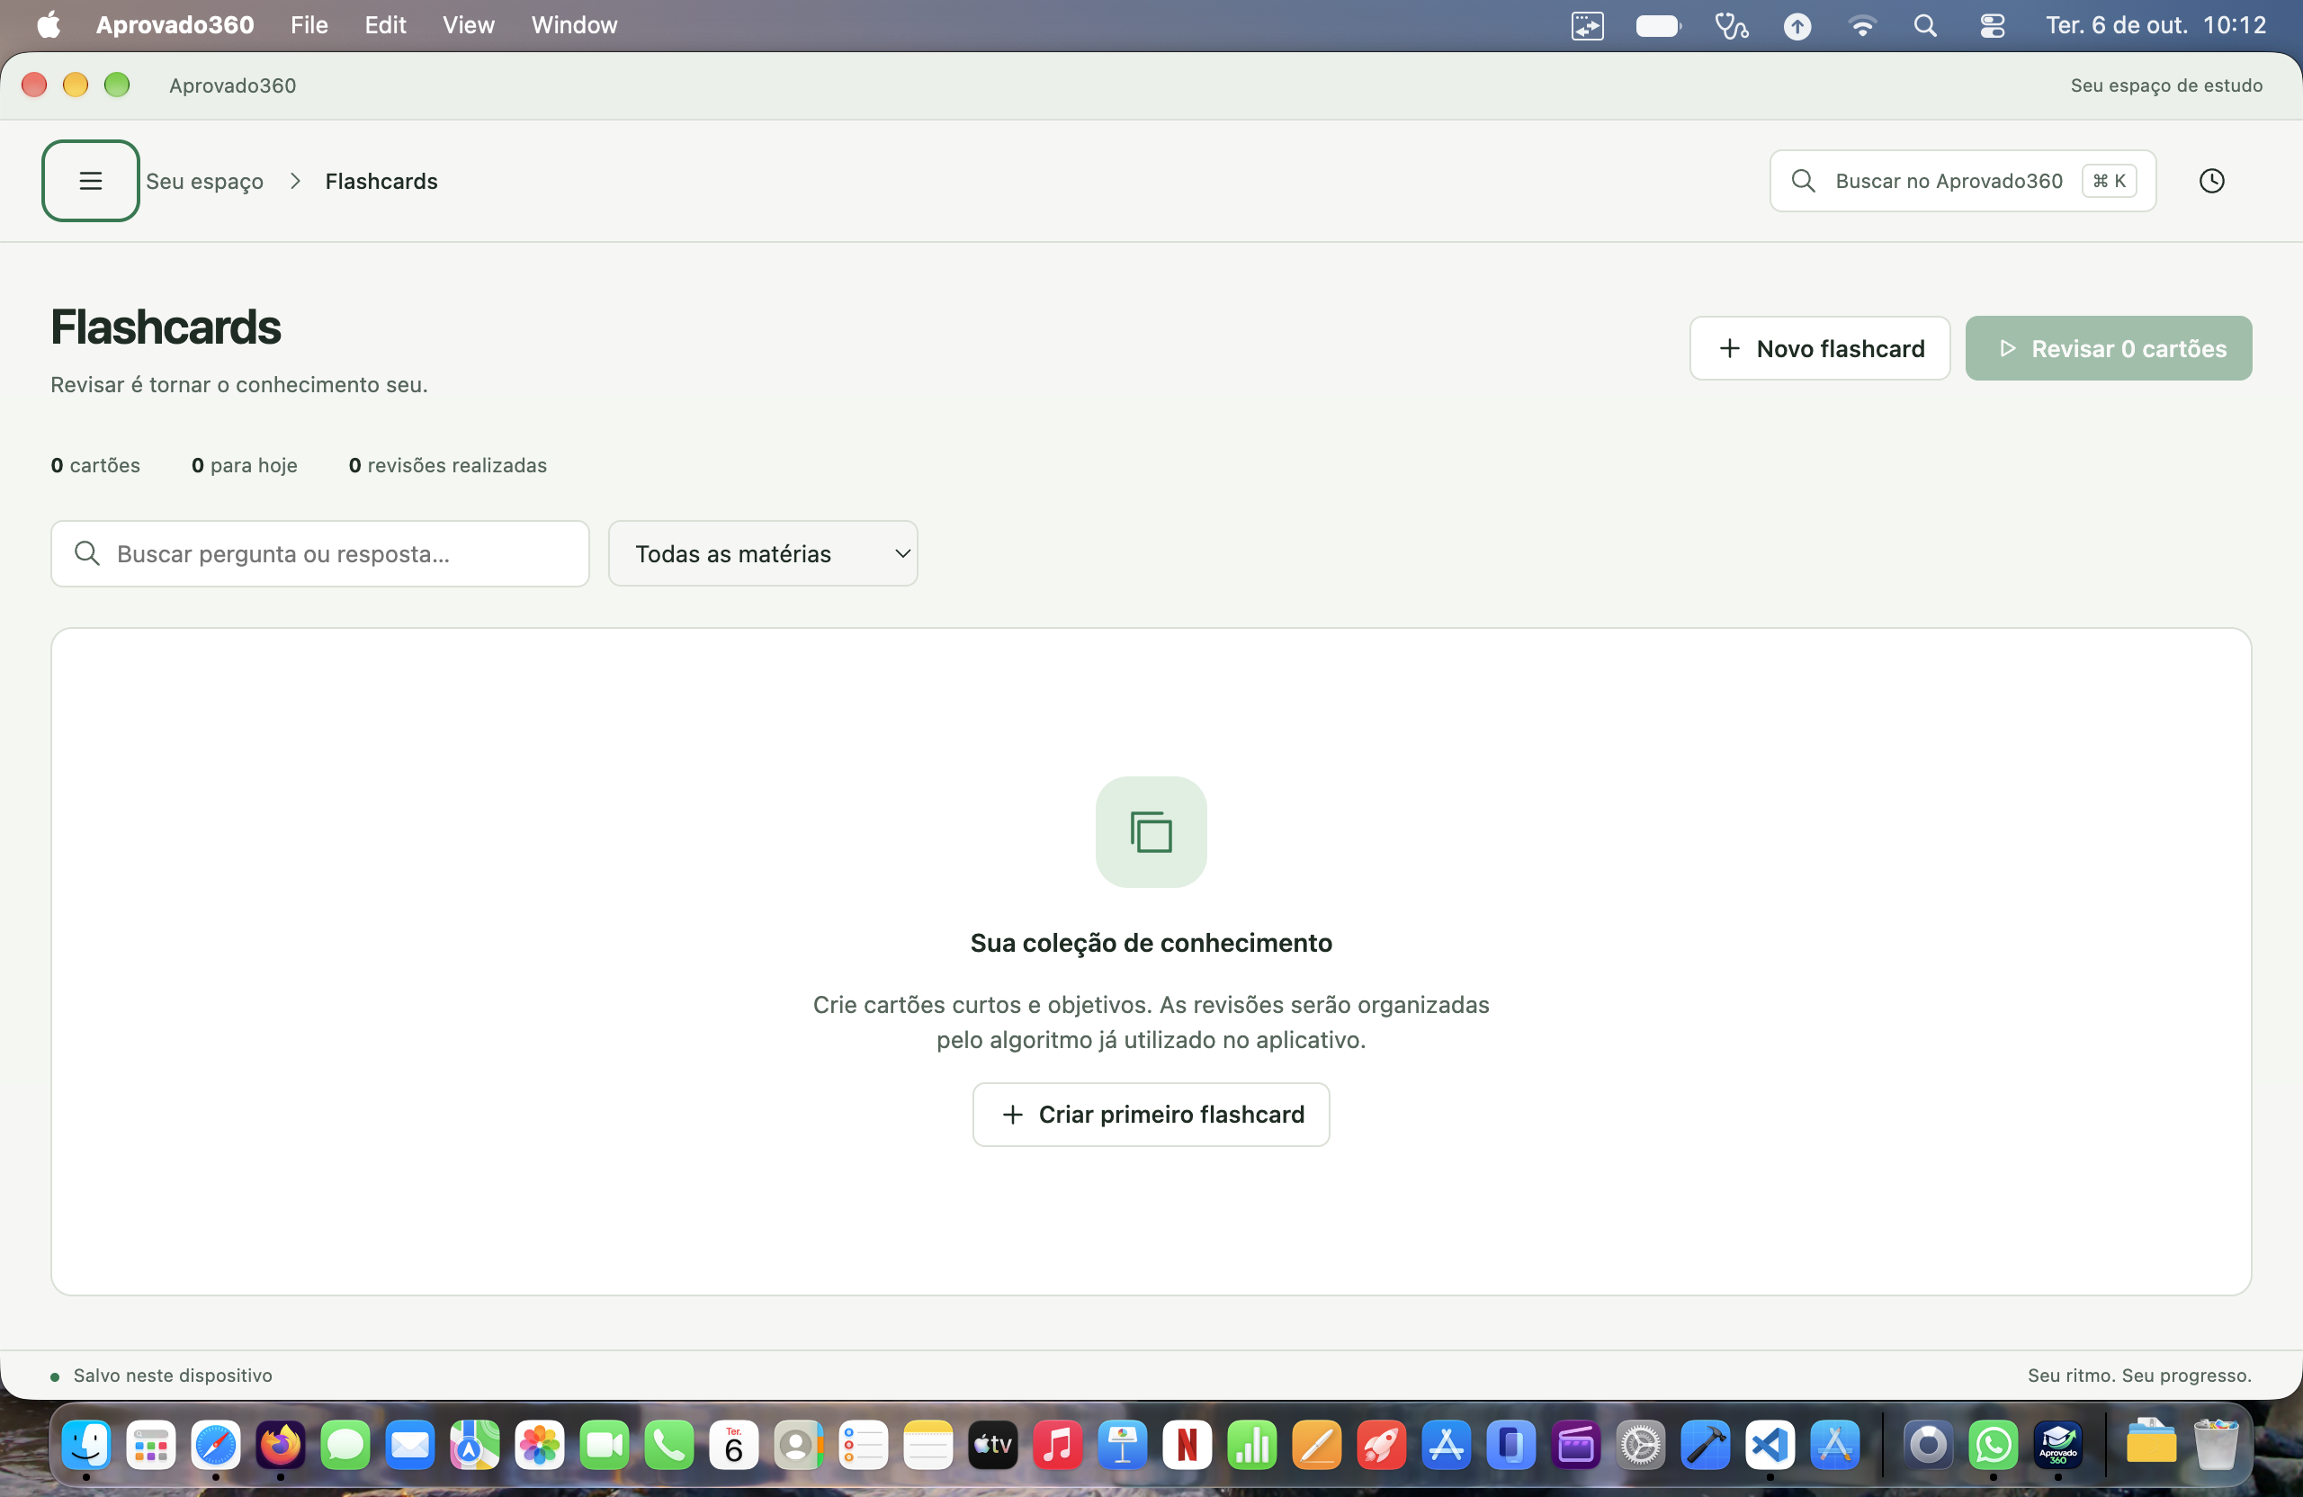Open the File menu
Image resolution: width=2303 pixels, height=1497 pixels.
pos(309,25)
